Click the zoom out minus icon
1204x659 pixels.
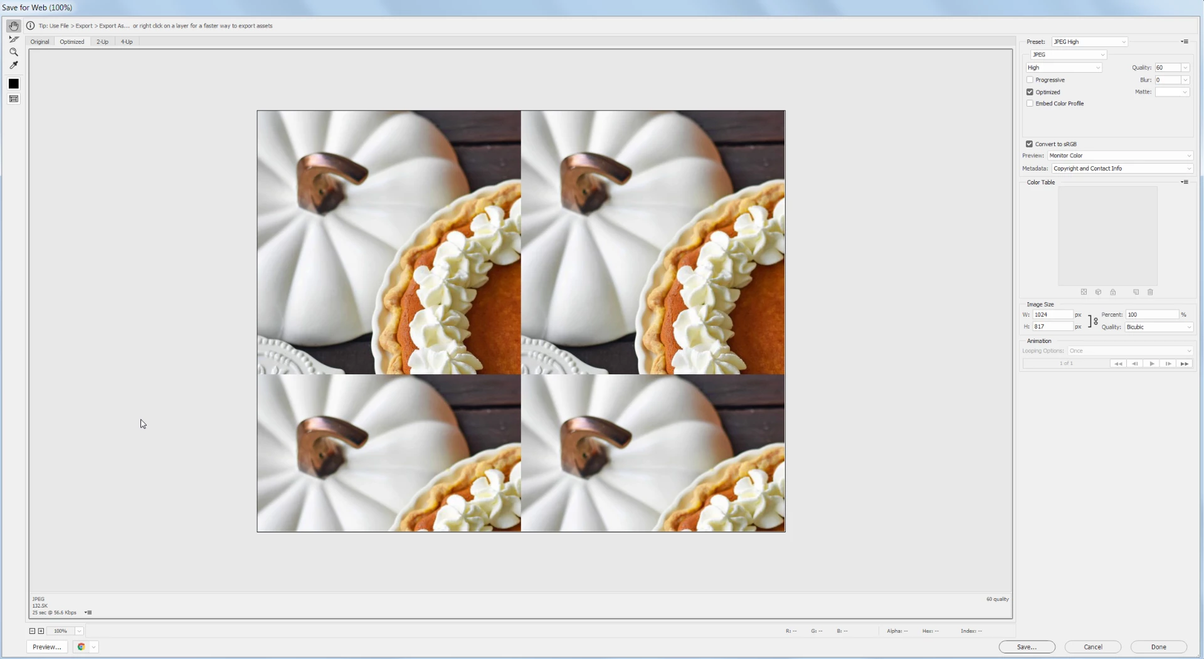coord(32,631)
